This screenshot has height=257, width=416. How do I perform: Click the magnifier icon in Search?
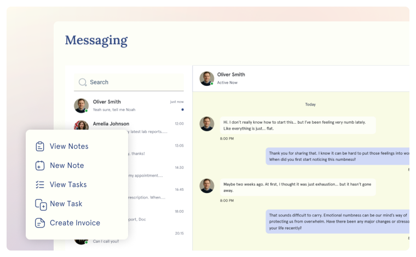(83, 82)
